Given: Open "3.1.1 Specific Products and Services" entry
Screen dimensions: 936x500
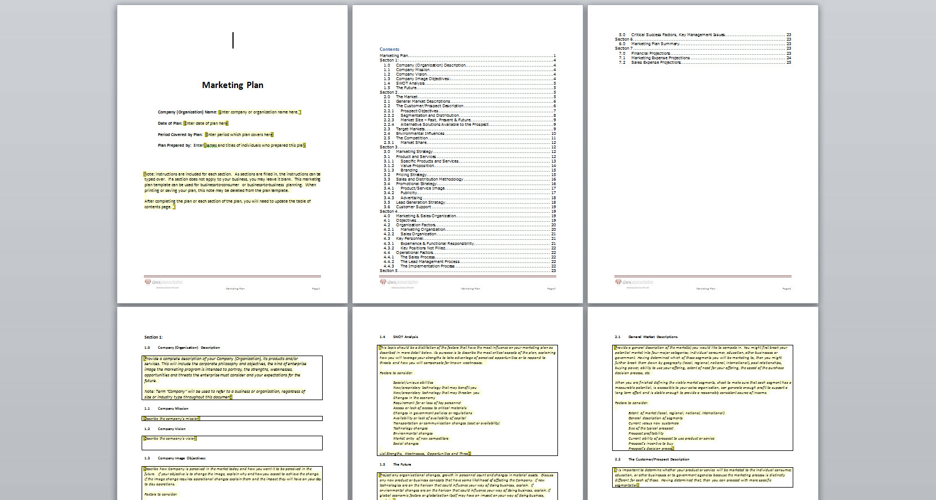Looking at the screenshot, I should coord(469,161).
